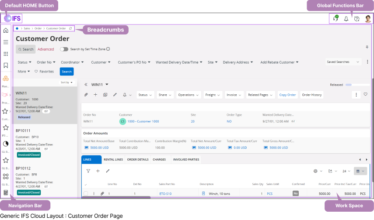
Task: Open the Operations dropdown
Action: pos(189,95)
